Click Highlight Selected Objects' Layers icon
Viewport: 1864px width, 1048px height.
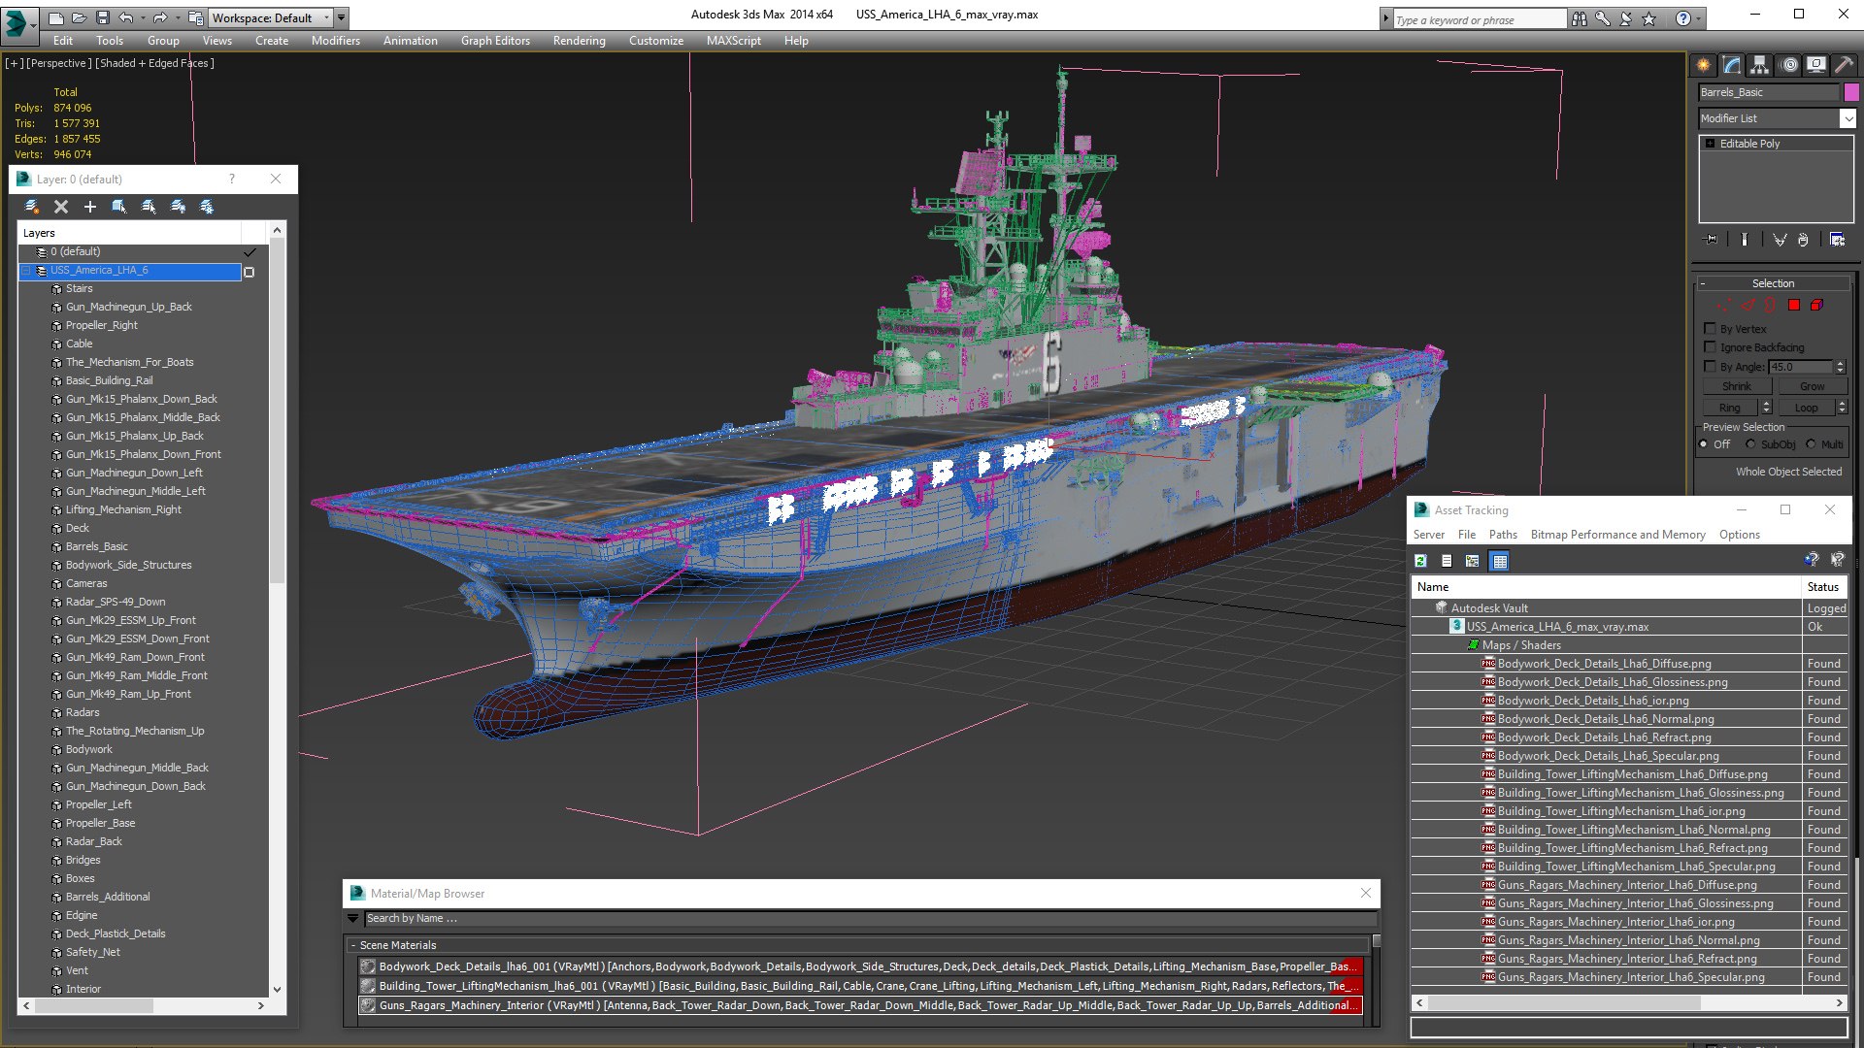click(x=149, y=207)
